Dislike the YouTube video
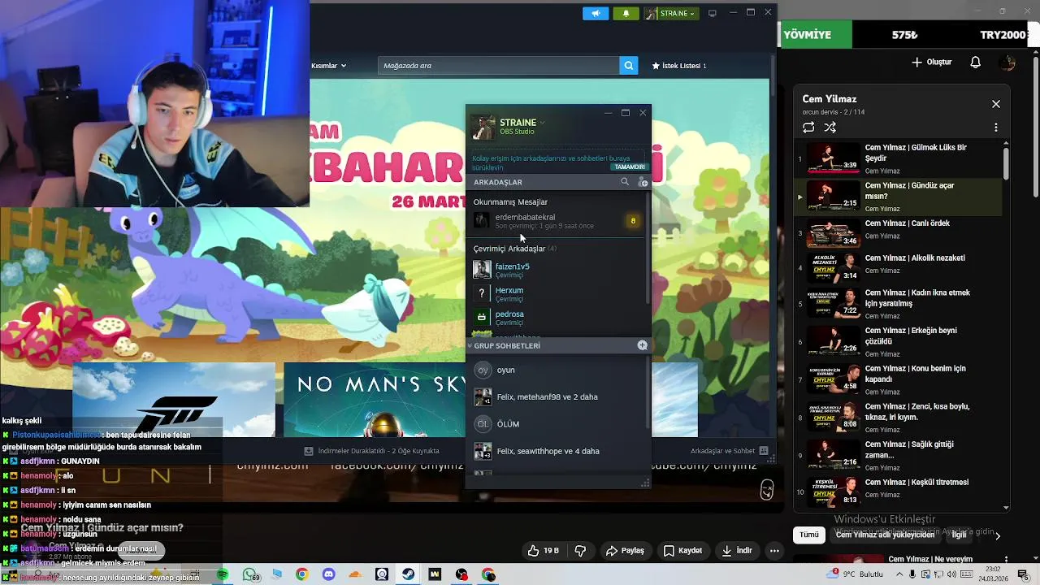Viewport: 1040px width, 585px height. [x=580, y=551]
